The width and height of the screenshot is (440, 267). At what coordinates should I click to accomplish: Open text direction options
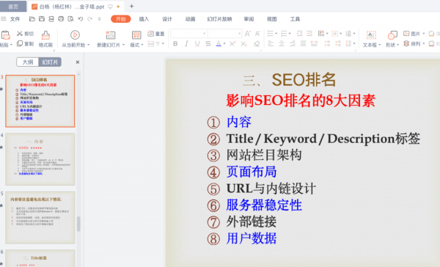323,34
